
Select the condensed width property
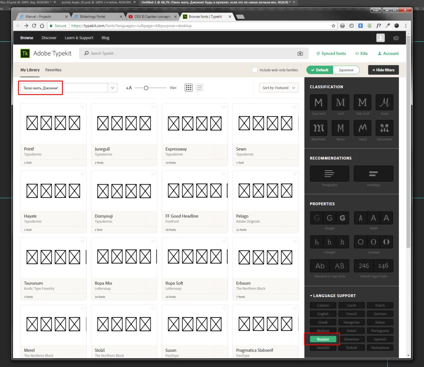tap(360, 218)
